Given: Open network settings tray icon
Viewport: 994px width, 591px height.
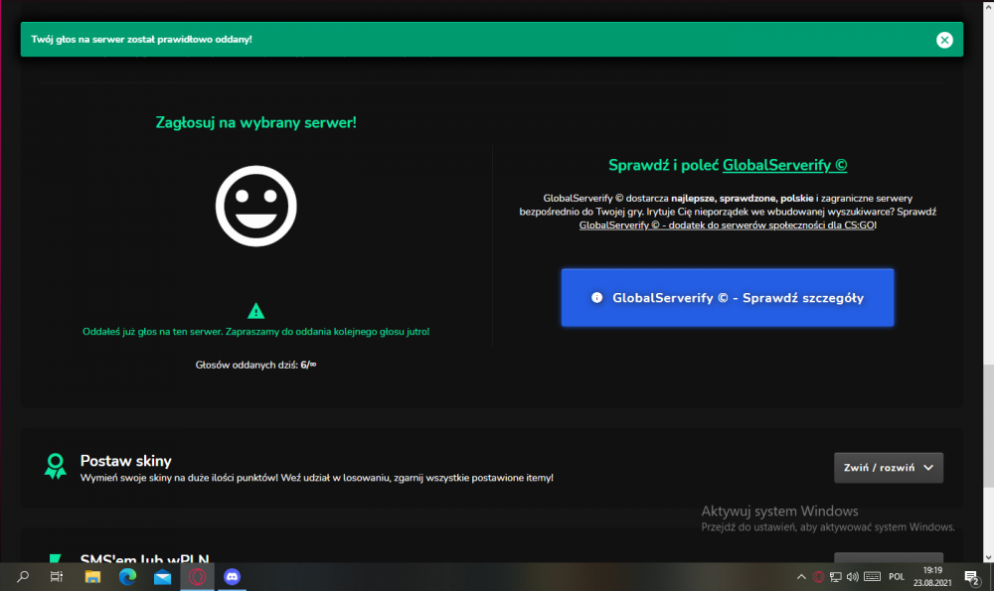Looking at the screenshot, I should click(x=836, y=576).
